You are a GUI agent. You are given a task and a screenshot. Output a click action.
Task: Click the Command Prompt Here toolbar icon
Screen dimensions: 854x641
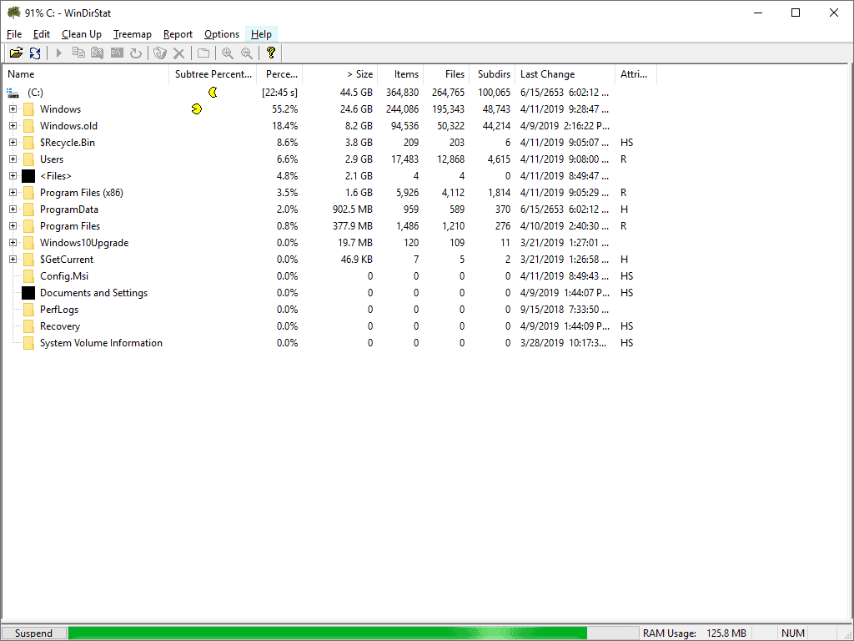click(117, 53)
